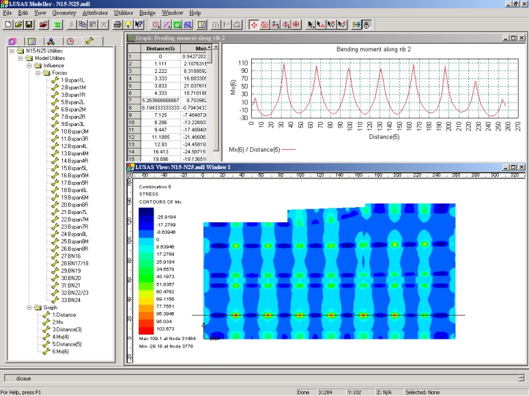Click the context help arrow-question icon
Image resolution: width=529 pixels, height=396 pixels.
point(139,25)
